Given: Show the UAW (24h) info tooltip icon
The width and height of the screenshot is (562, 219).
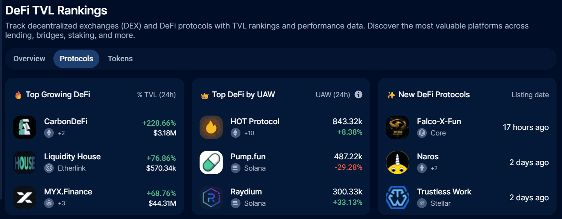Looking at the screenshot, I should coord(359,95).
